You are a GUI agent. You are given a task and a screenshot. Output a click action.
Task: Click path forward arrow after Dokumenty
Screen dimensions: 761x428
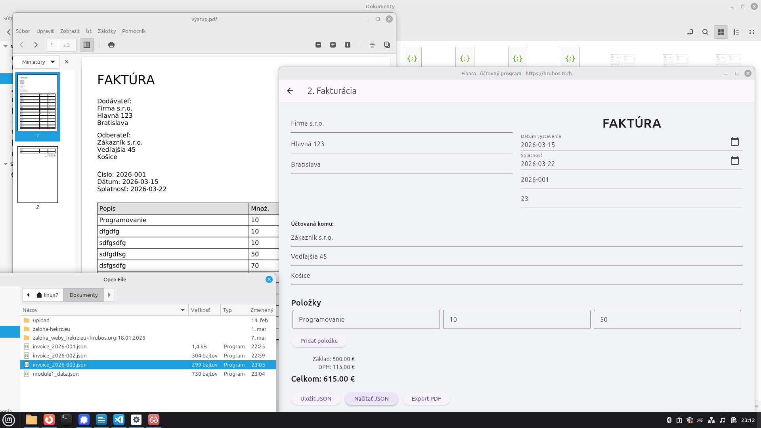click(109, 295)
